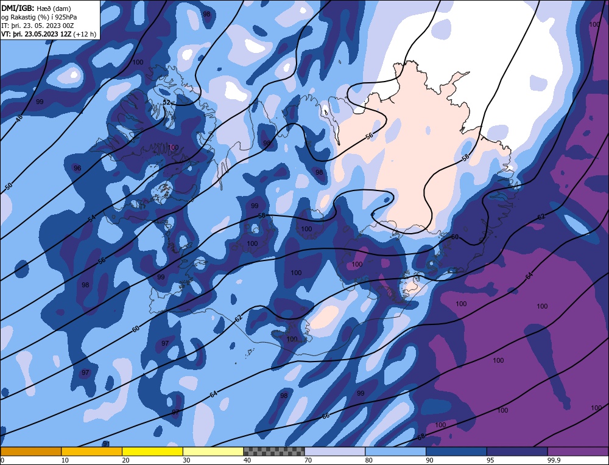
Task: Click the '54' contour label
Action: [x=91, y=218]
